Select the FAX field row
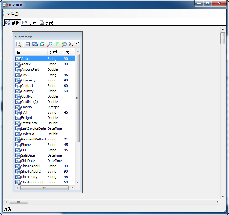This screenshot has width=229, height=215. [x=45, y=112]
